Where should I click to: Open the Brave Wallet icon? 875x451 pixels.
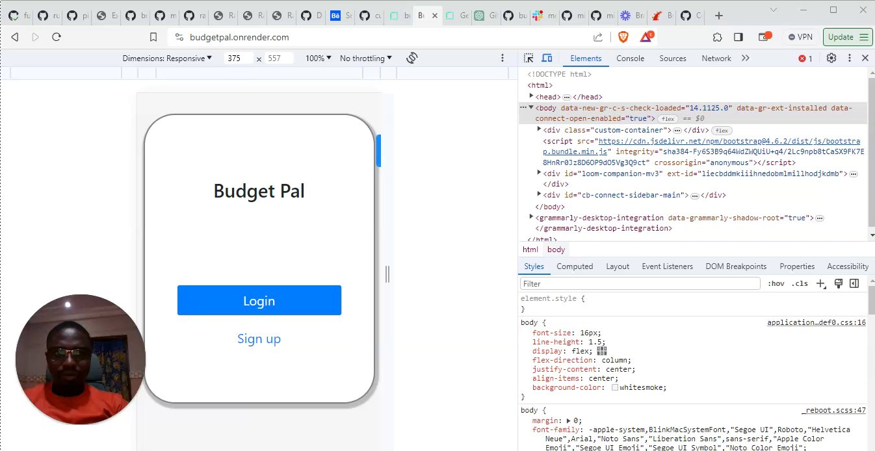coord(765,36)
